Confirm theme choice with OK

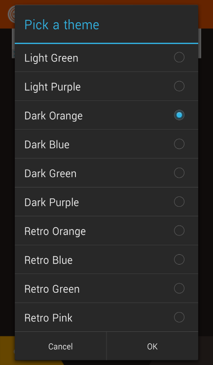click(x=152, y=346)
